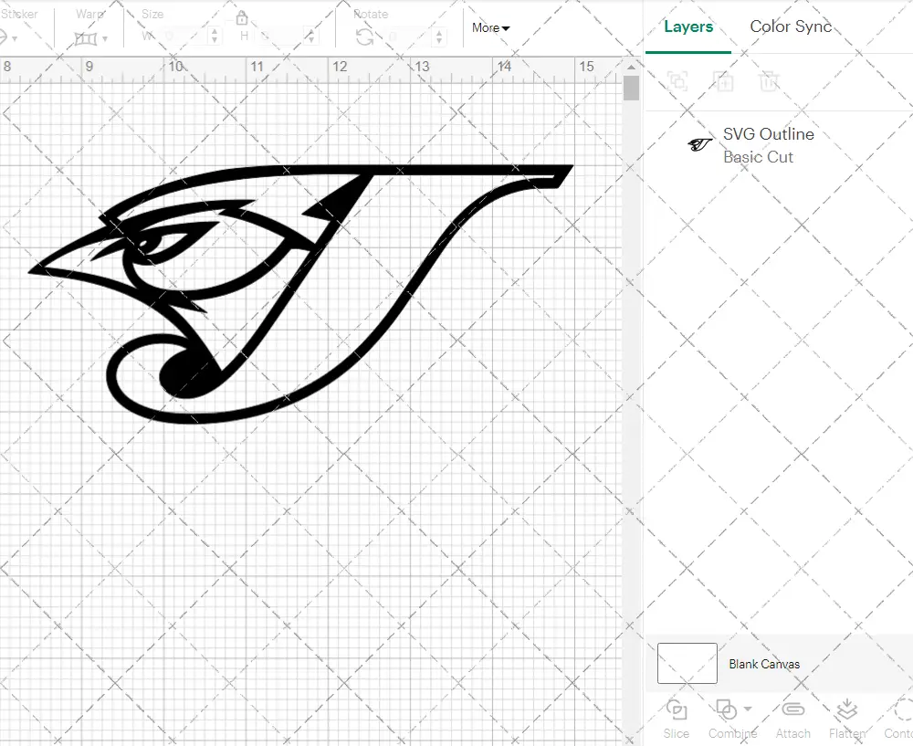Click the width stepper arrows
The height and width of the screenshot is (746, 913).
click(x=215, y=37)
